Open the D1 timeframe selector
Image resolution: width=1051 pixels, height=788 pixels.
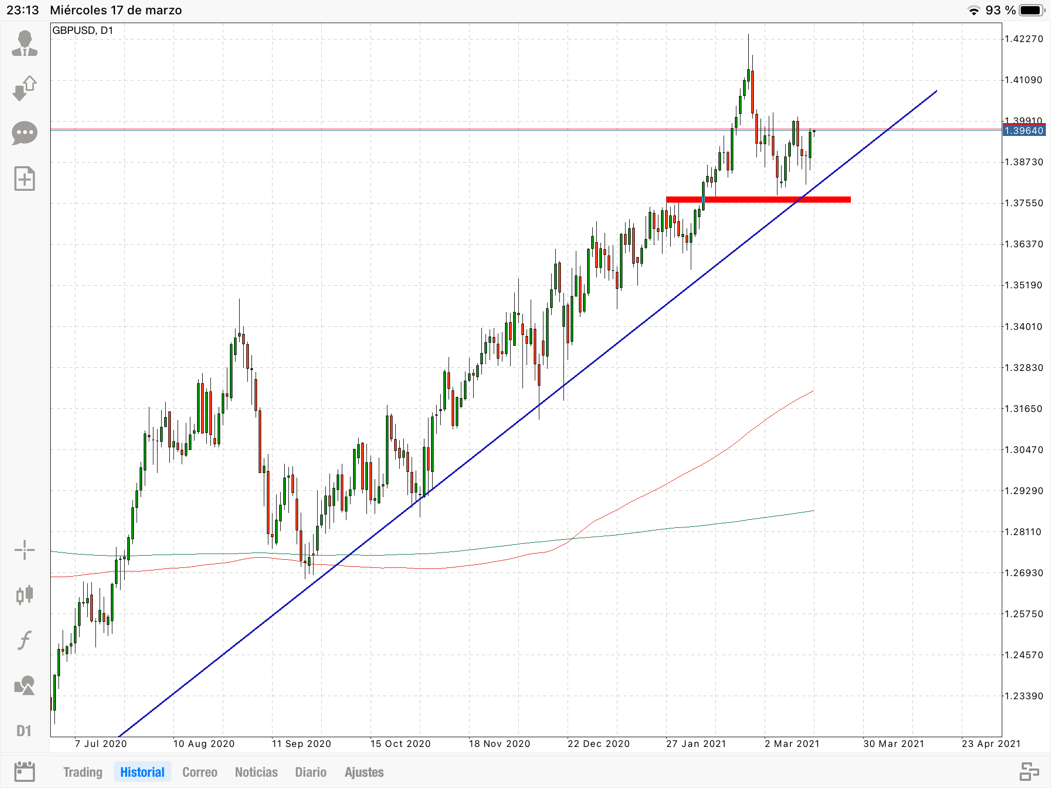[x=24, y=731]
